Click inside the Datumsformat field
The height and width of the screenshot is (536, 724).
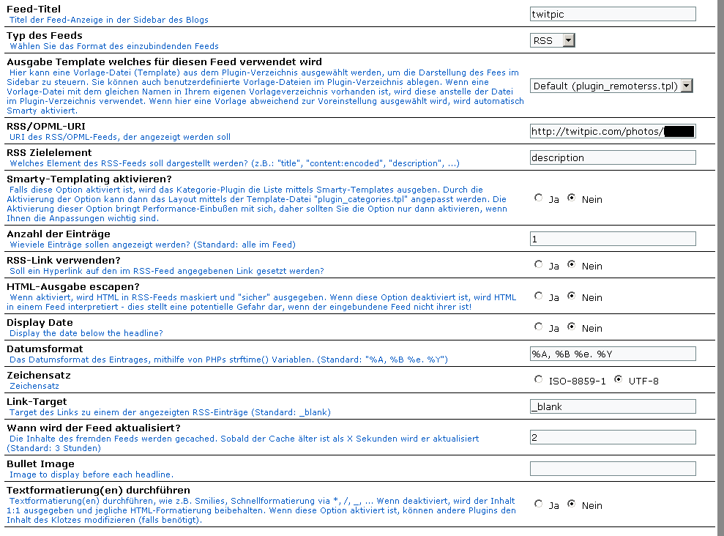pyautogui.click(x=613, y=354)
